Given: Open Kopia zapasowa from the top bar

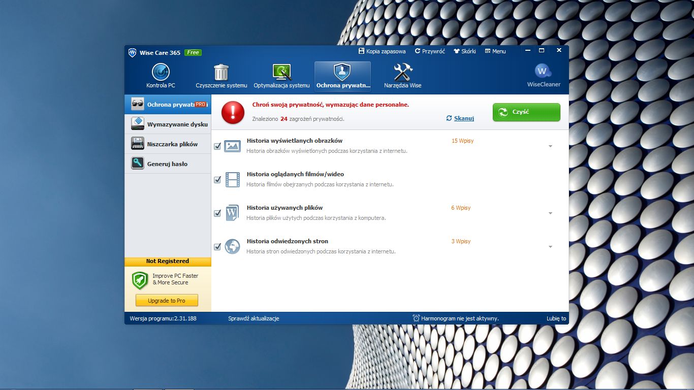Looking at the screenshot, I should pyautogui.click(x=382, y=51).
